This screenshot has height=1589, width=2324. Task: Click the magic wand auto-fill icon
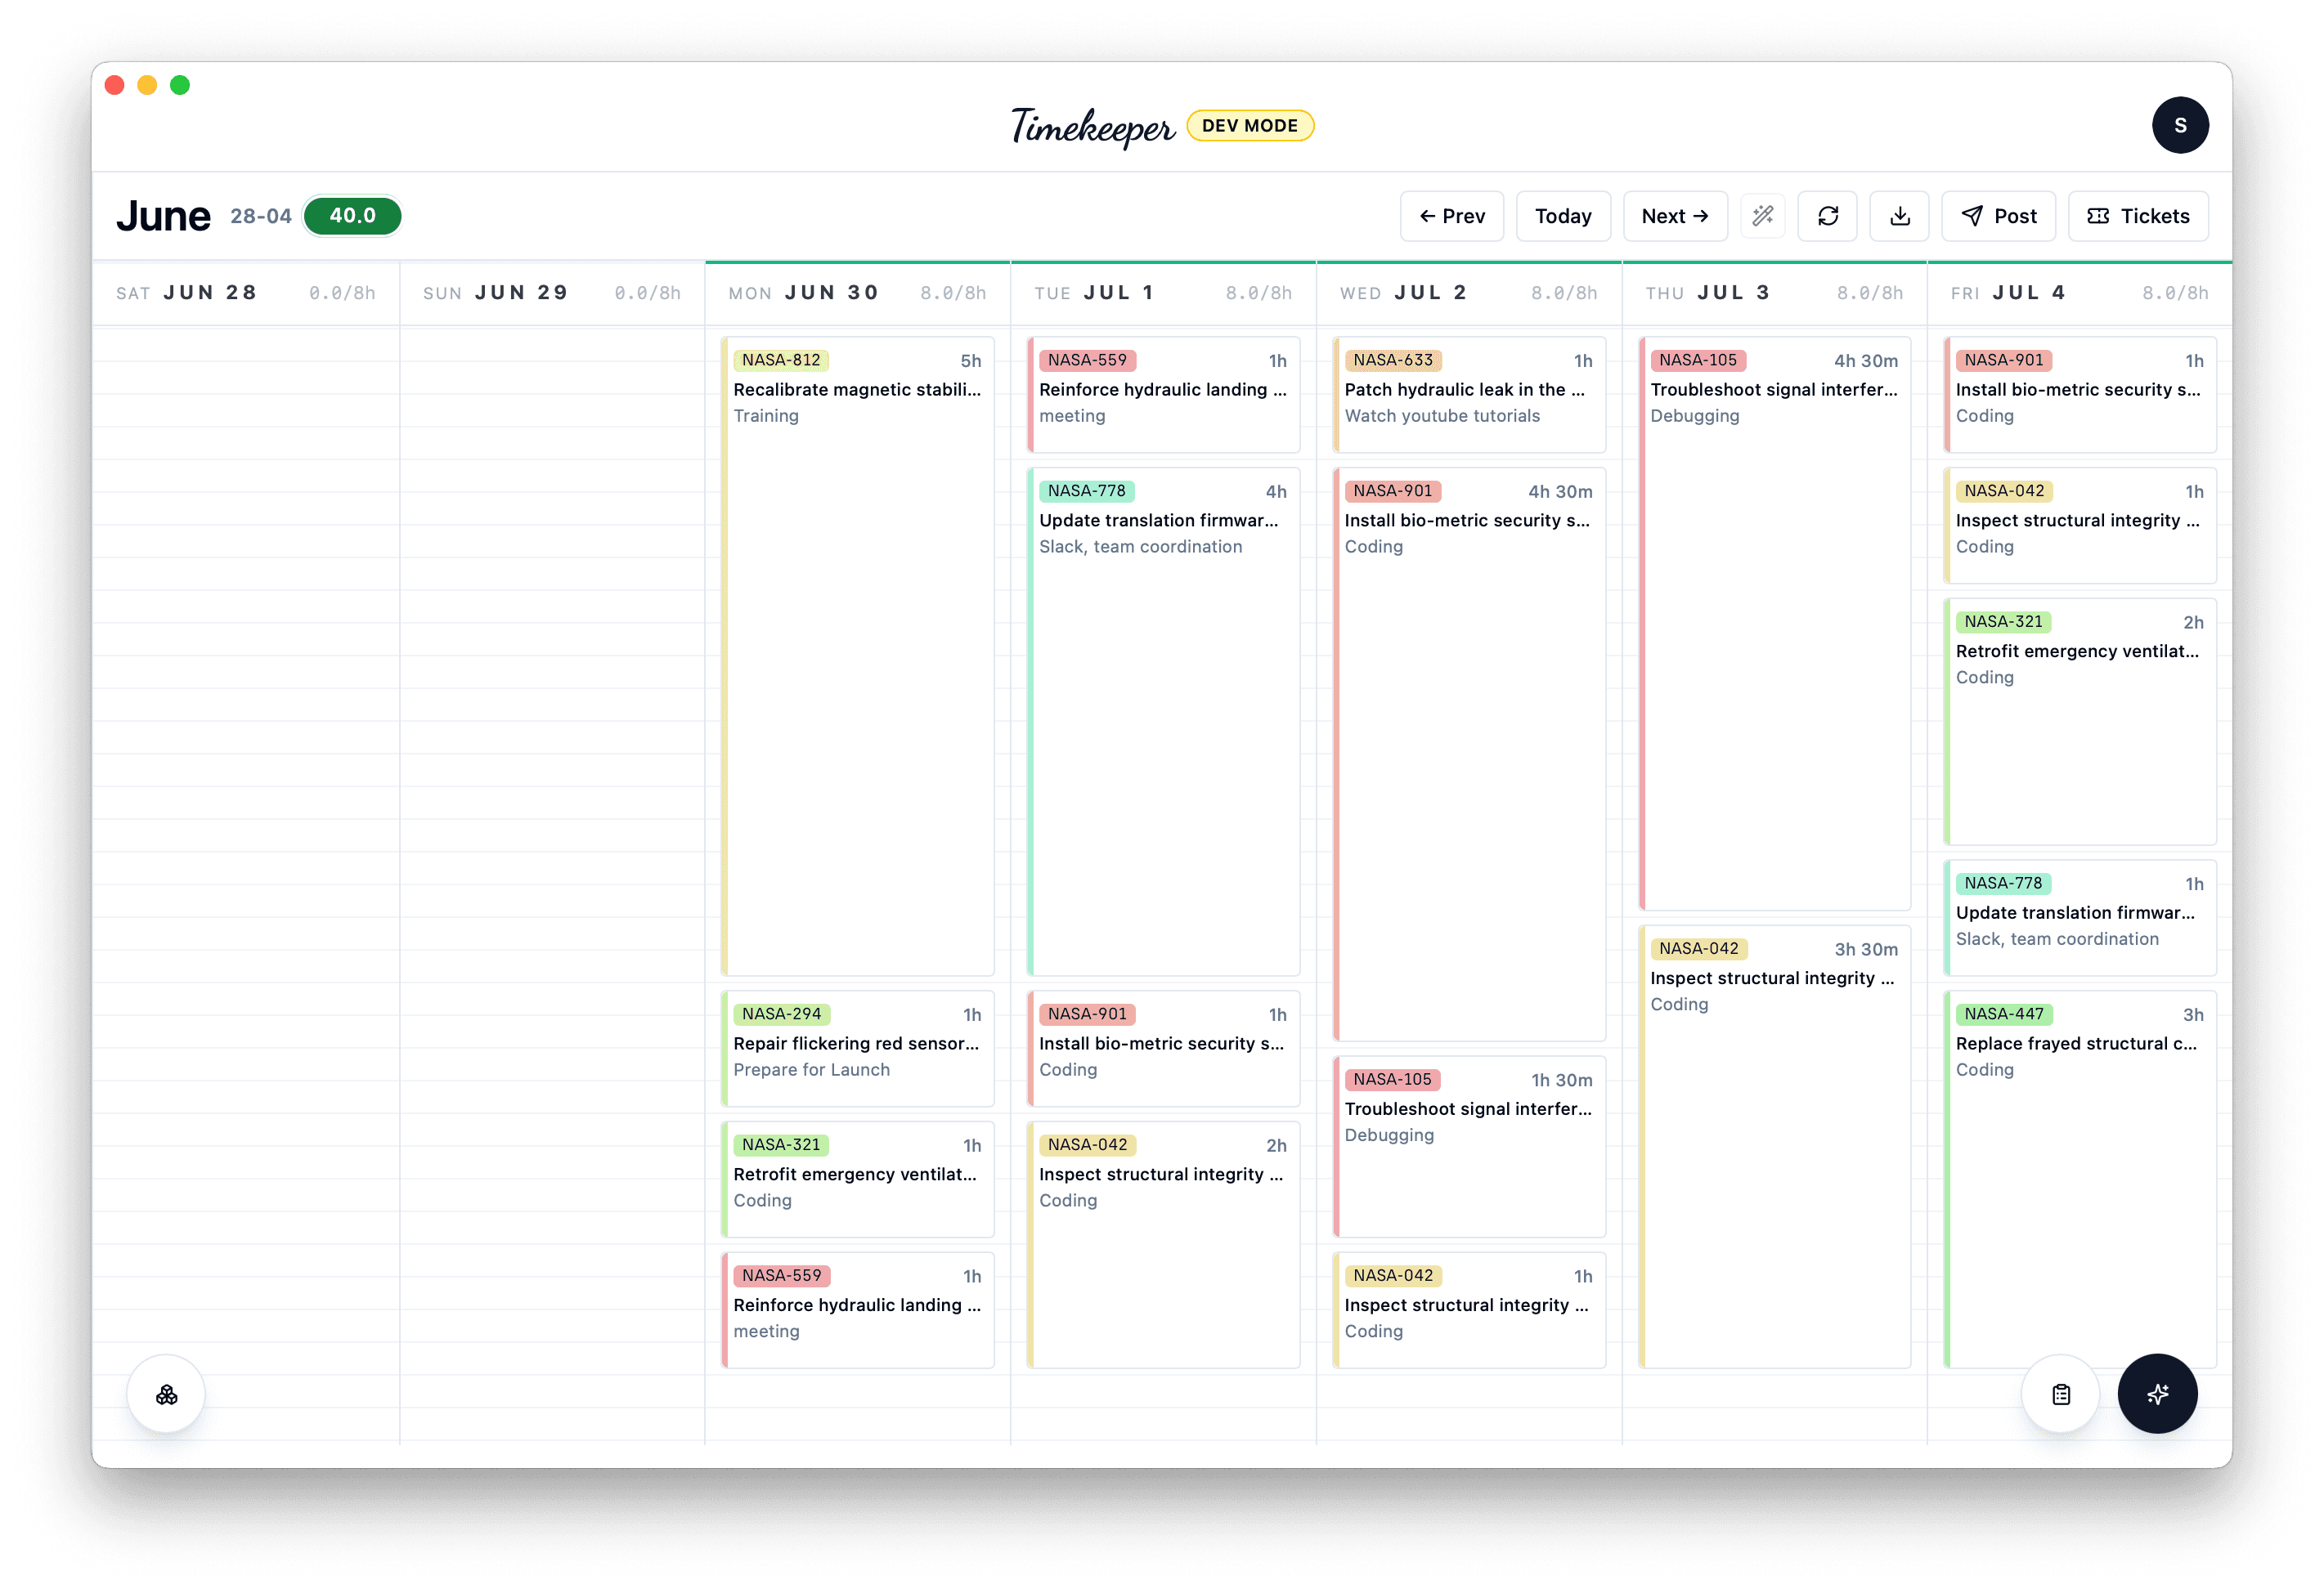pos(1763,216)
